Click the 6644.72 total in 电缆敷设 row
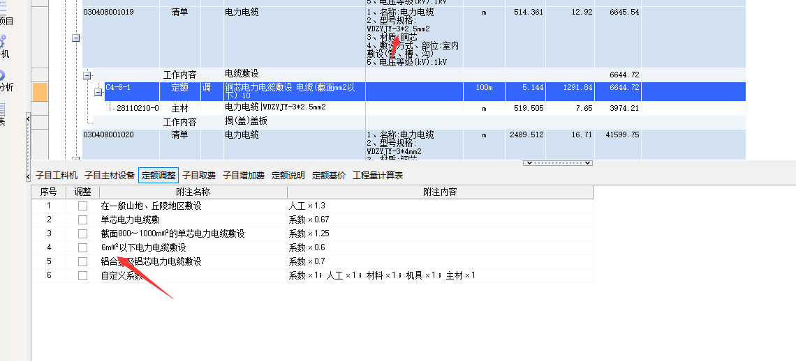The width and height of the screenshot is (796, 361). (x=618, y=75)
